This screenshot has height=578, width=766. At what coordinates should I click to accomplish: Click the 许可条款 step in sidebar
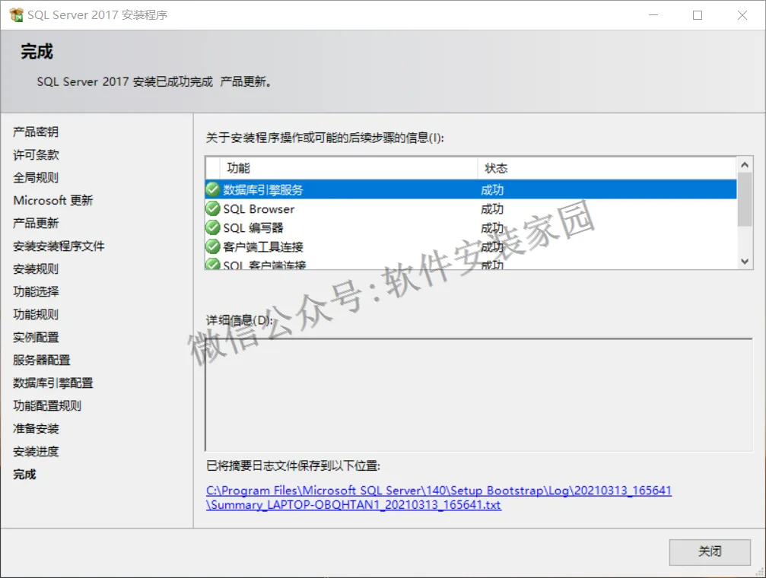pos(36,155)
